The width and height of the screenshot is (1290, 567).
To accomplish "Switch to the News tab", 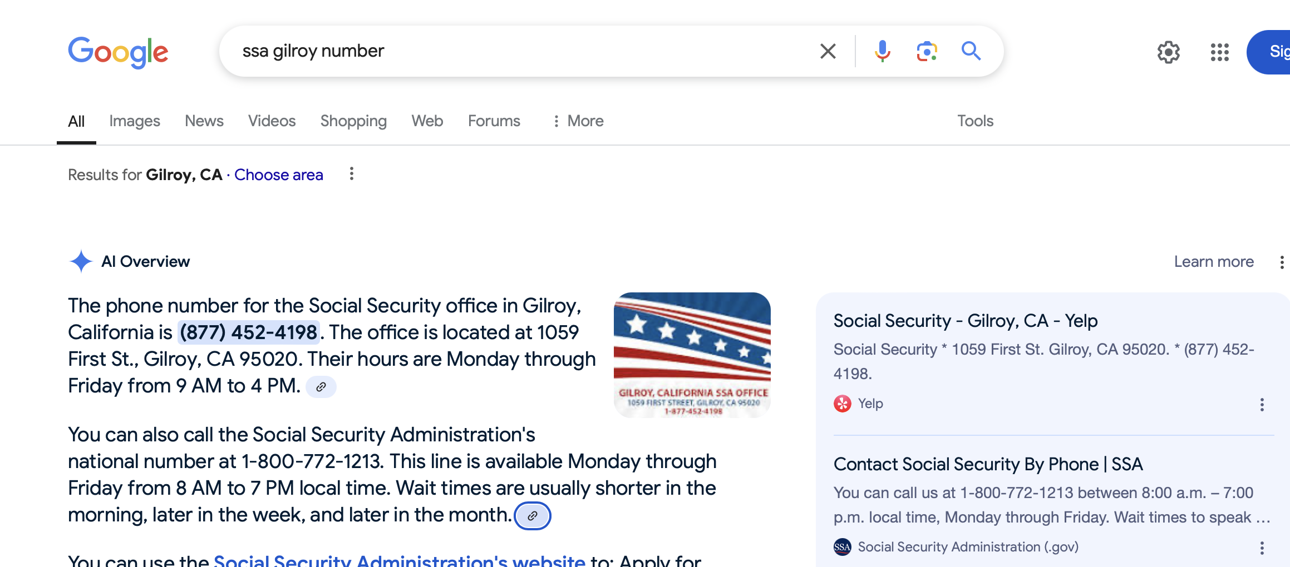I will pyautogui.click(x=204, y=121).
